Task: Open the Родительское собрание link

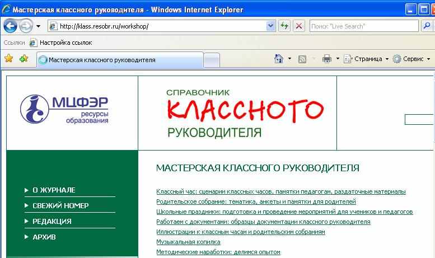Action: click(x=256, y=201)
